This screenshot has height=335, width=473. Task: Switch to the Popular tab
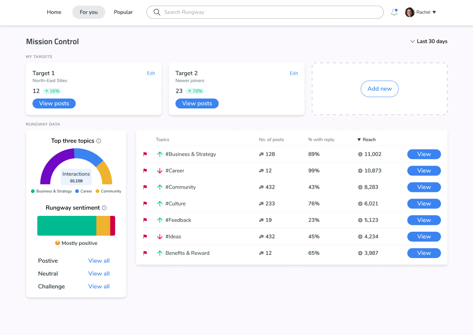point(123,12)
